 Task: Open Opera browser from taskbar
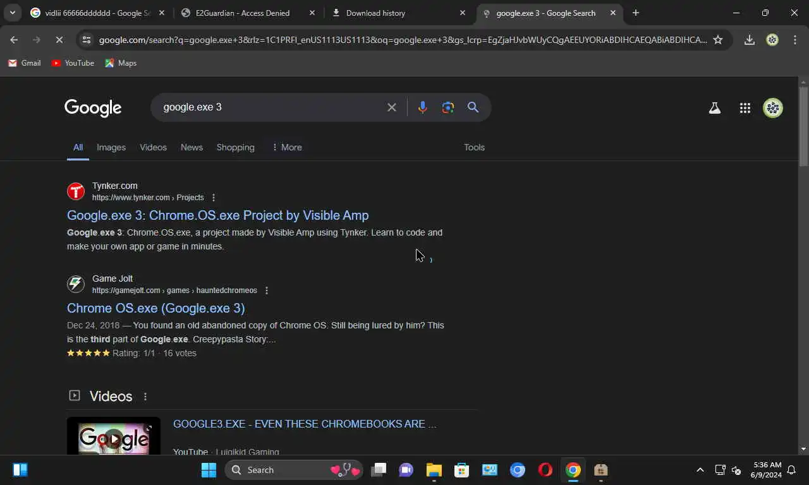[x=545, y=470]
